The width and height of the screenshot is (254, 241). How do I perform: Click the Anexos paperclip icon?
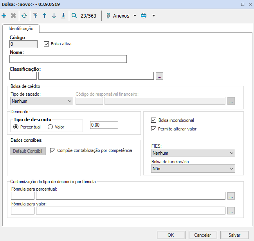pyautogui.click(x=108, y=16)
